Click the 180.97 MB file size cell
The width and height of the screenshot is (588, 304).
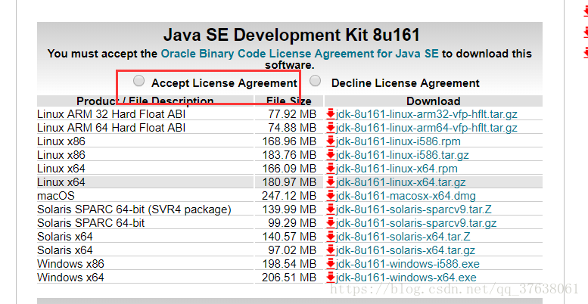[289, 182]
